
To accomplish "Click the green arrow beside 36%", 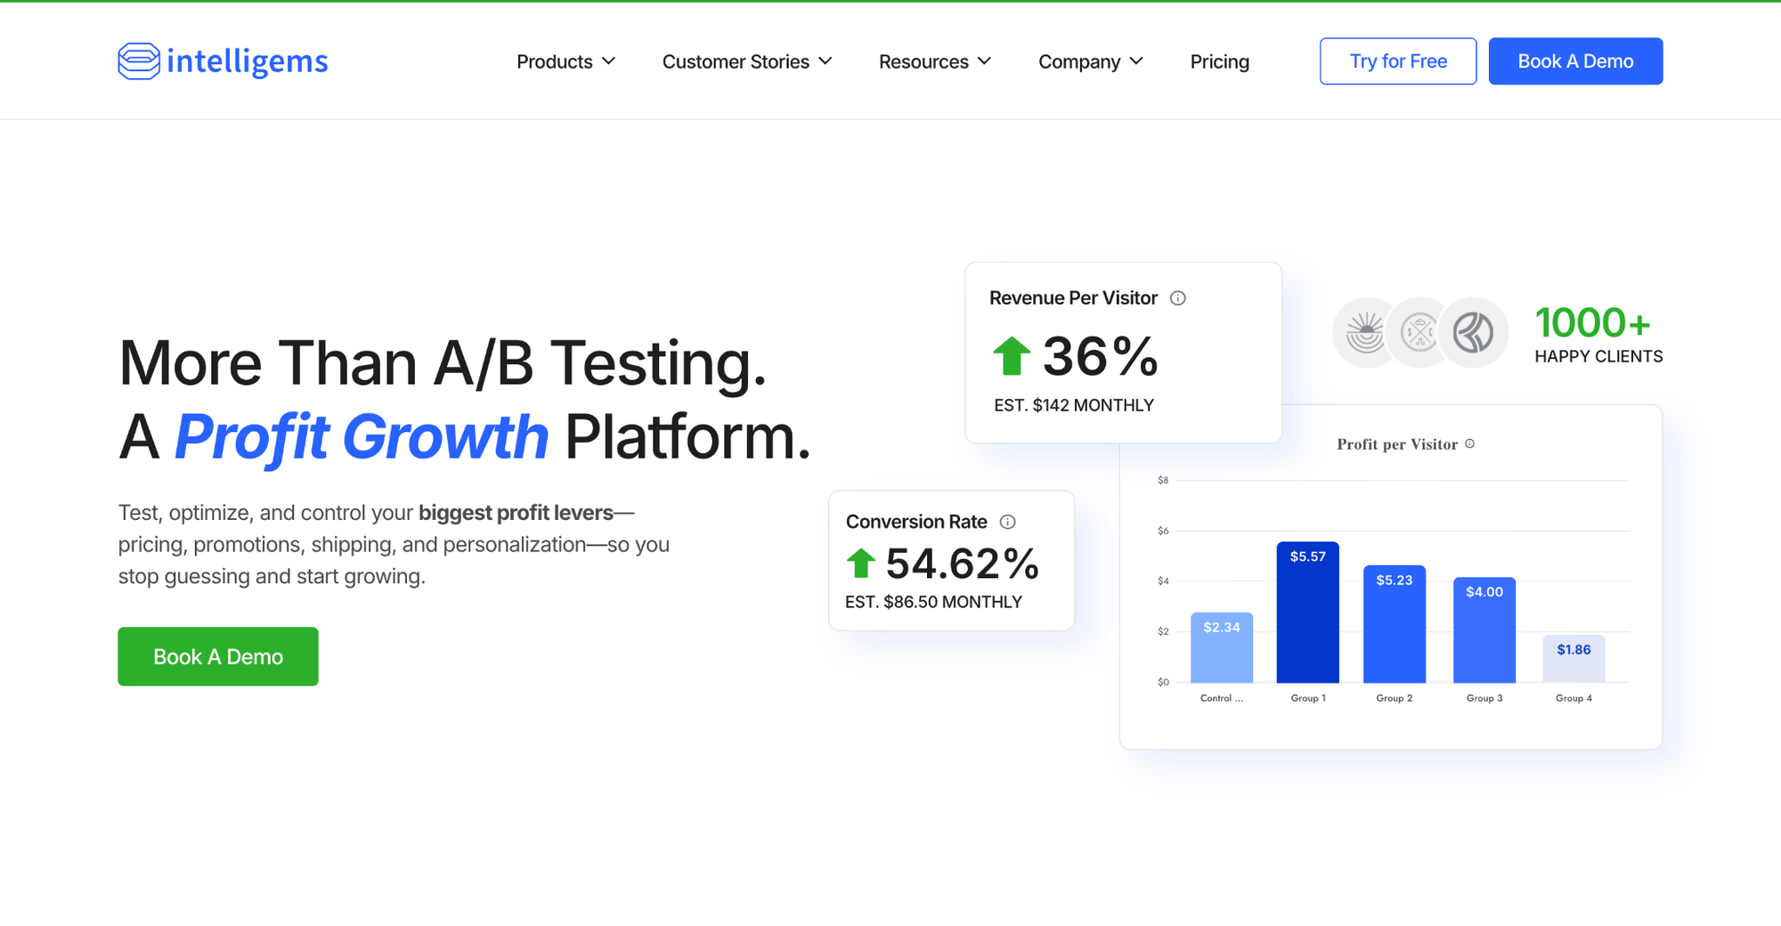I will pos(1012,356).
